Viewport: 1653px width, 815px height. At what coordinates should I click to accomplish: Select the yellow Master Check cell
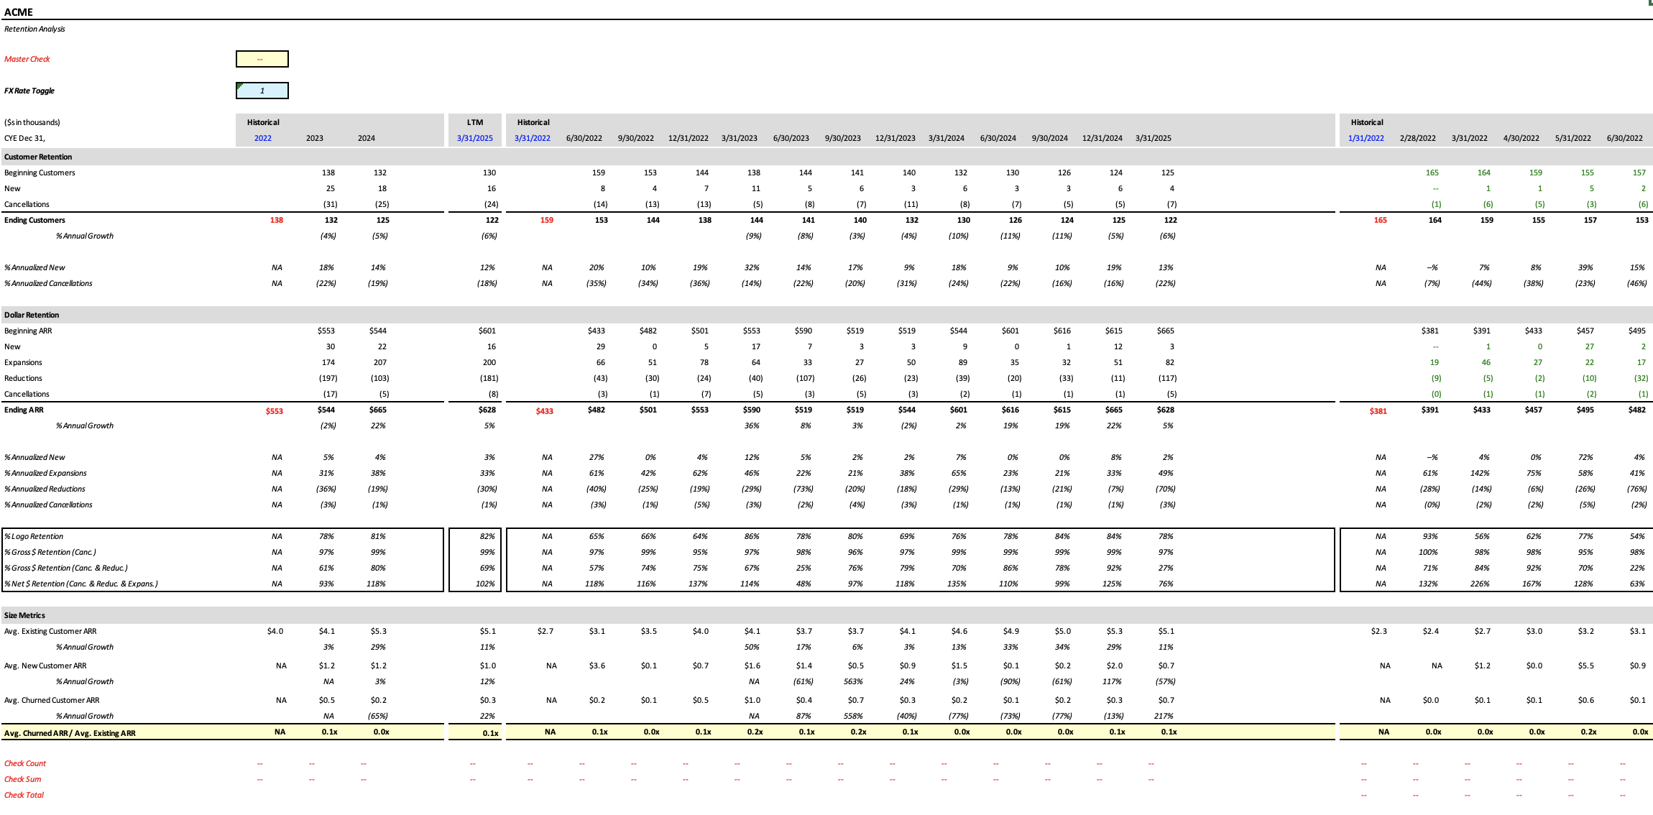pos(262,59)
